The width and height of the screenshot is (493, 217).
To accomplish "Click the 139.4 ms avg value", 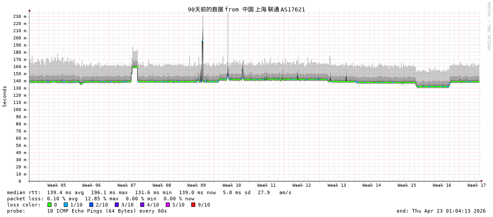I will [x=66, y=192].
